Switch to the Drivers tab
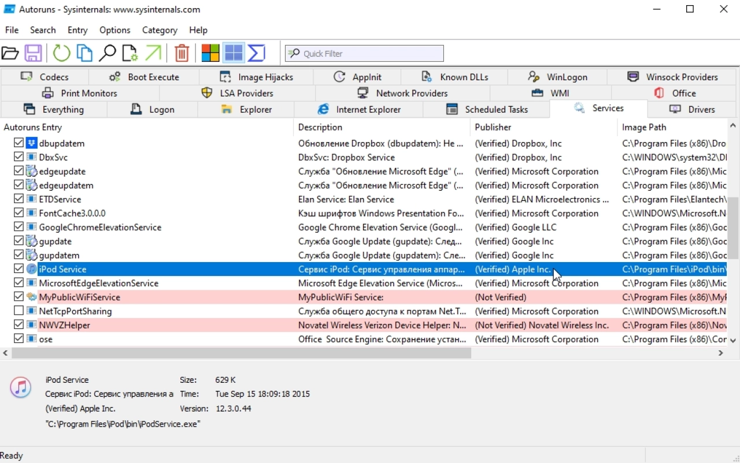 pyautogui.click(x=692, y=109)
